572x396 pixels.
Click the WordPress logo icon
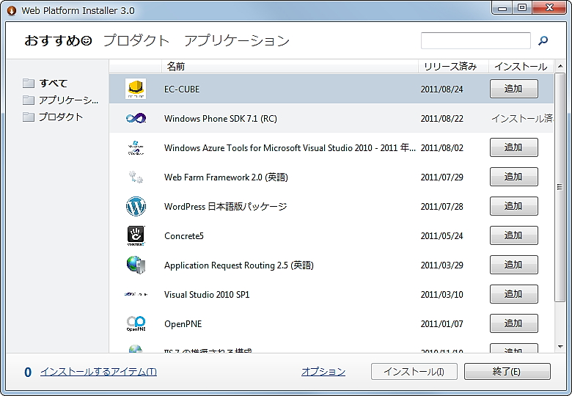coord(136,206)
